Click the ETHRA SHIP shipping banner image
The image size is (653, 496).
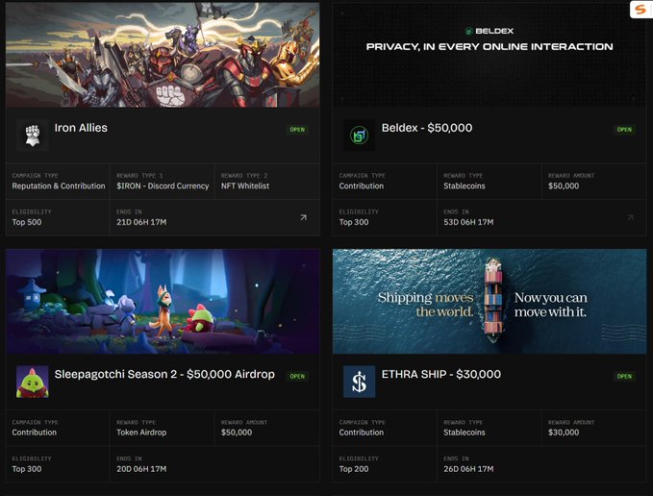tap(490, 301)
